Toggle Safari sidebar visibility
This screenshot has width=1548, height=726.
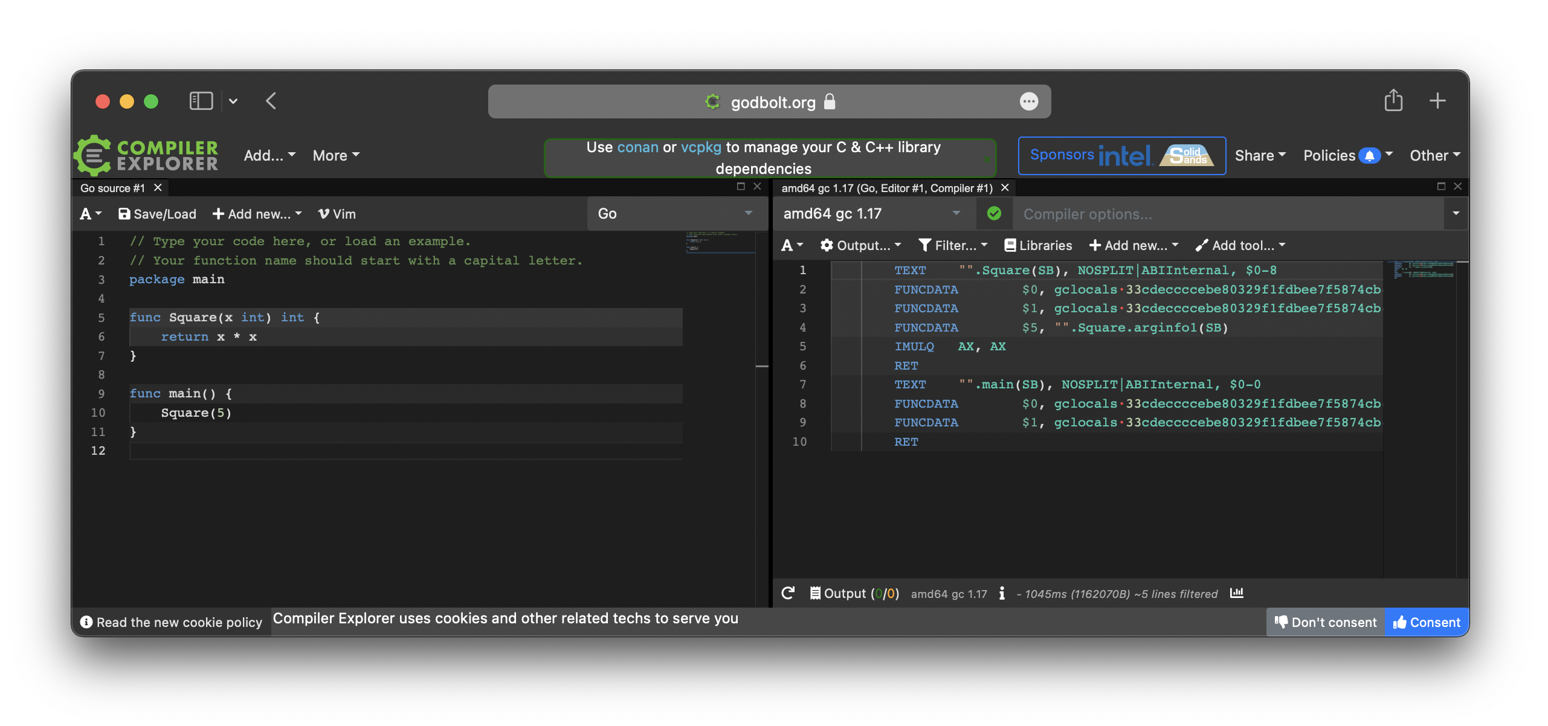[201, 101]
